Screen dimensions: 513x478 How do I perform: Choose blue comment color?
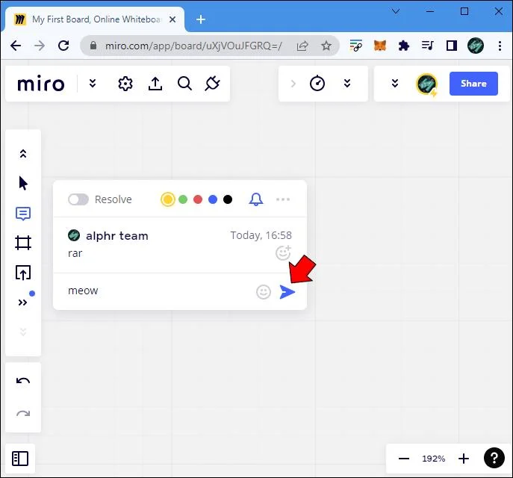click(213, 199)
